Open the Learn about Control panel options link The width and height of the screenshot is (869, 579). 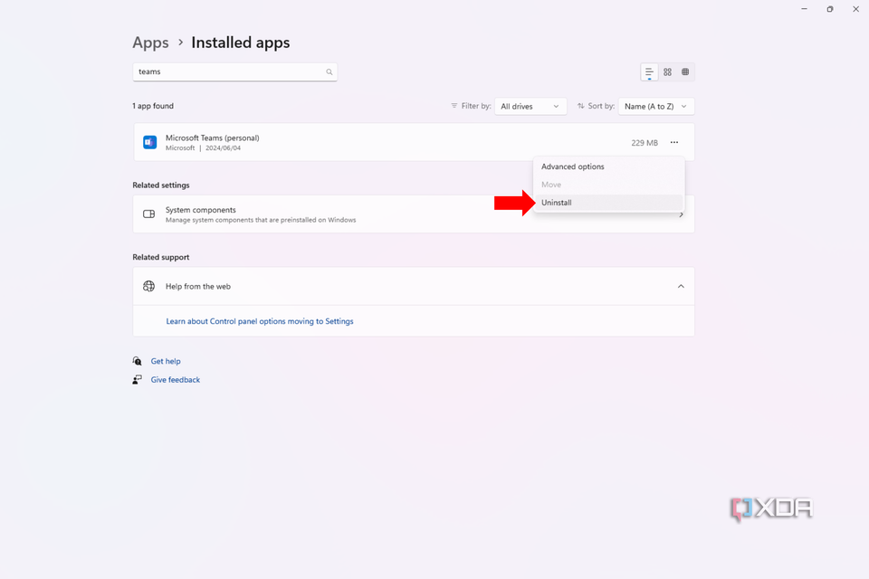259,321
